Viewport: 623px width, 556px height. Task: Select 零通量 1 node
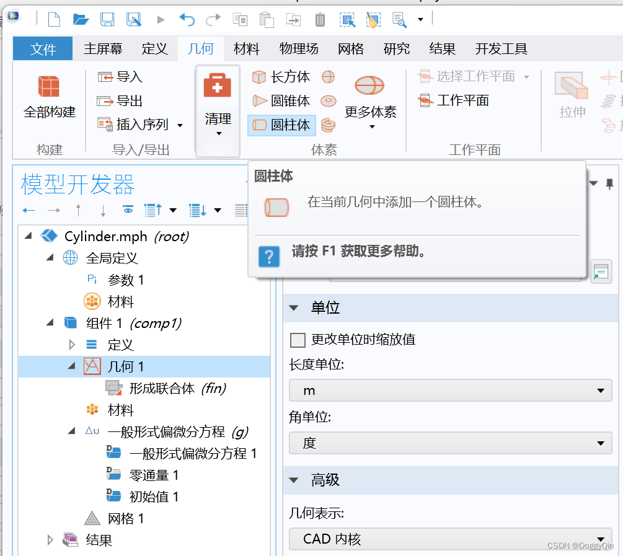(154, 475)
